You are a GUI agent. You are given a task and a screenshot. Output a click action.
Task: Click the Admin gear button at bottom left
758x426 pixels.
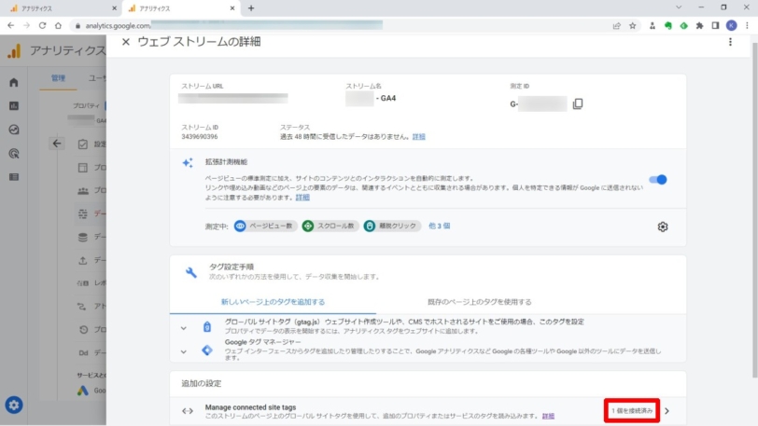[13, 405]
